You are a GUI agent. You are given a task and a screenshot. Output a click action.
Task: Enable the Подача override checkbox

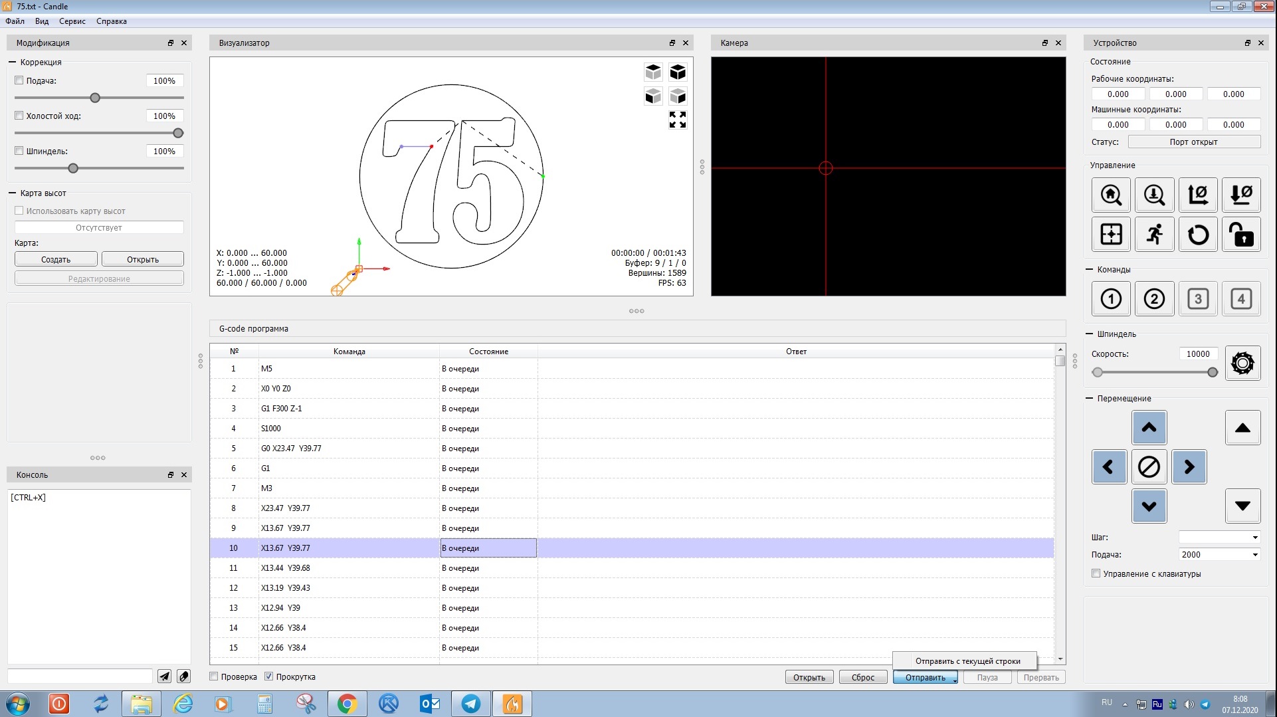coord(19,80)
